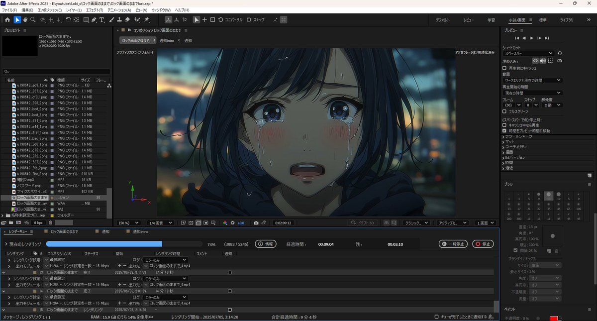Open the 解像度 自動 dropdown
Image resolution: width=597 pixels, height=321 pixels.
coord(553,105)
